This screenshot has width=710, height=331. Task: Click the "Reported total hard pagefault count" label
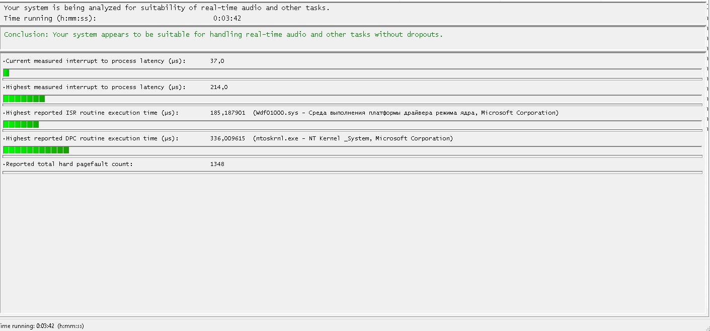68,164
